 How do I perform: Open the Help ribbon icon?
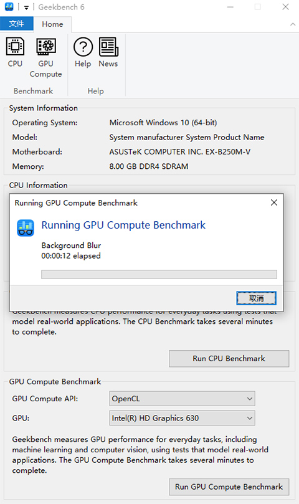[x=83, y=52]
